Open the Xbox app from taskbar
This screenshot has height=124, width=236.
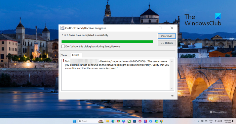click(129, 121)
